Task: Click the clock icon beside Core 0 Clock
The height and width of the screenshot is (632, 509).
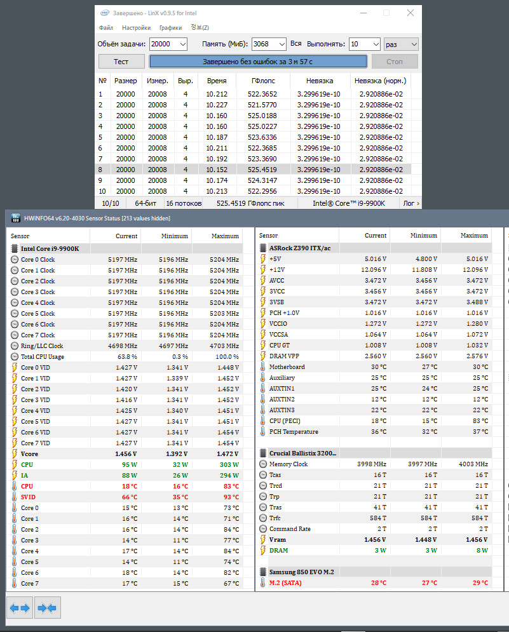Action: (15, 260)
